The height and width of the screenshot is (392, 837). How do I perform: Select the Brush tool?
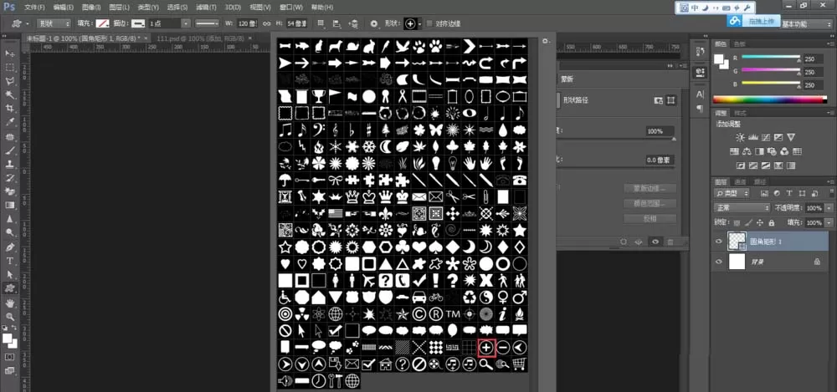pos(9,150)
